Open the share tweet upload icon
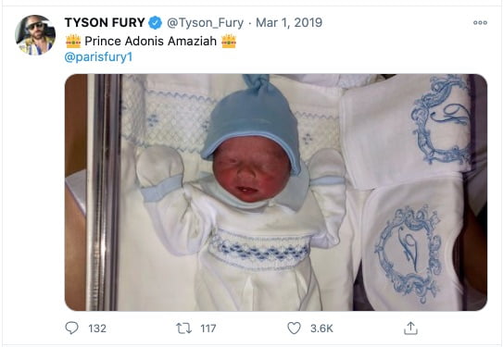Image resolution: width=503 pixels, height=347 pixels. (410, 328)
